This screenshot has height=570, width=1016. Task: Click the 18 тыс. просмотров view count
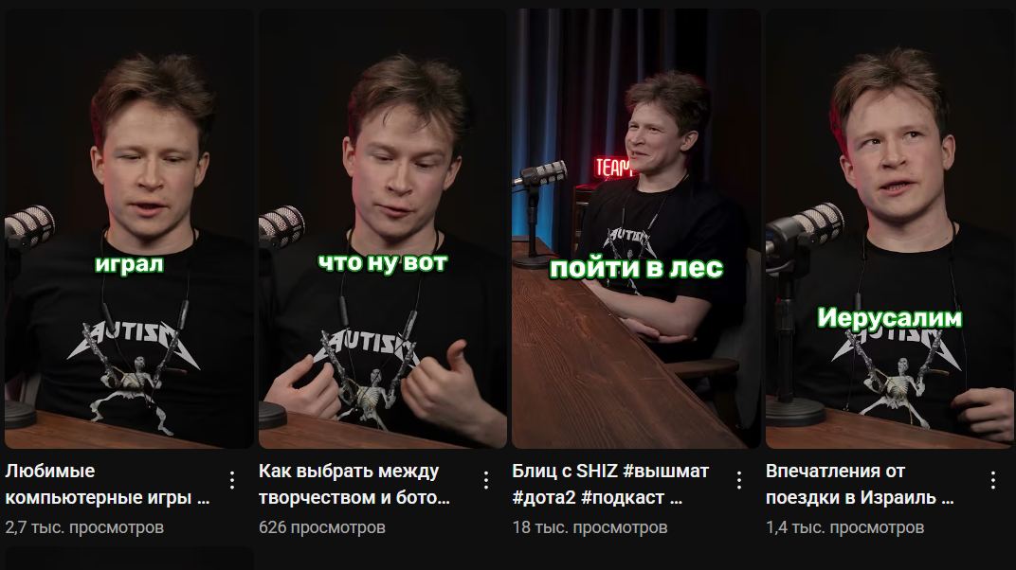590,527
